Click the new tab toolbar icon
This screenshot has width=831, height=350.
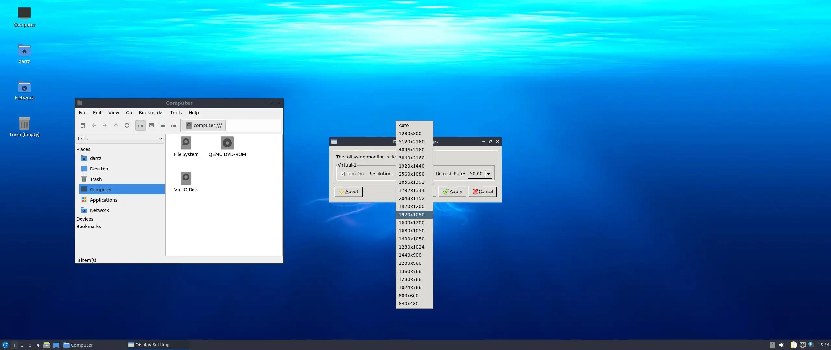click(x=83, y=125)
